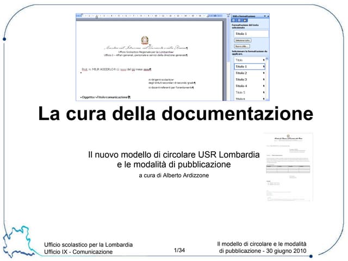Open the task pane title dropdown arrow

(264, 16)
